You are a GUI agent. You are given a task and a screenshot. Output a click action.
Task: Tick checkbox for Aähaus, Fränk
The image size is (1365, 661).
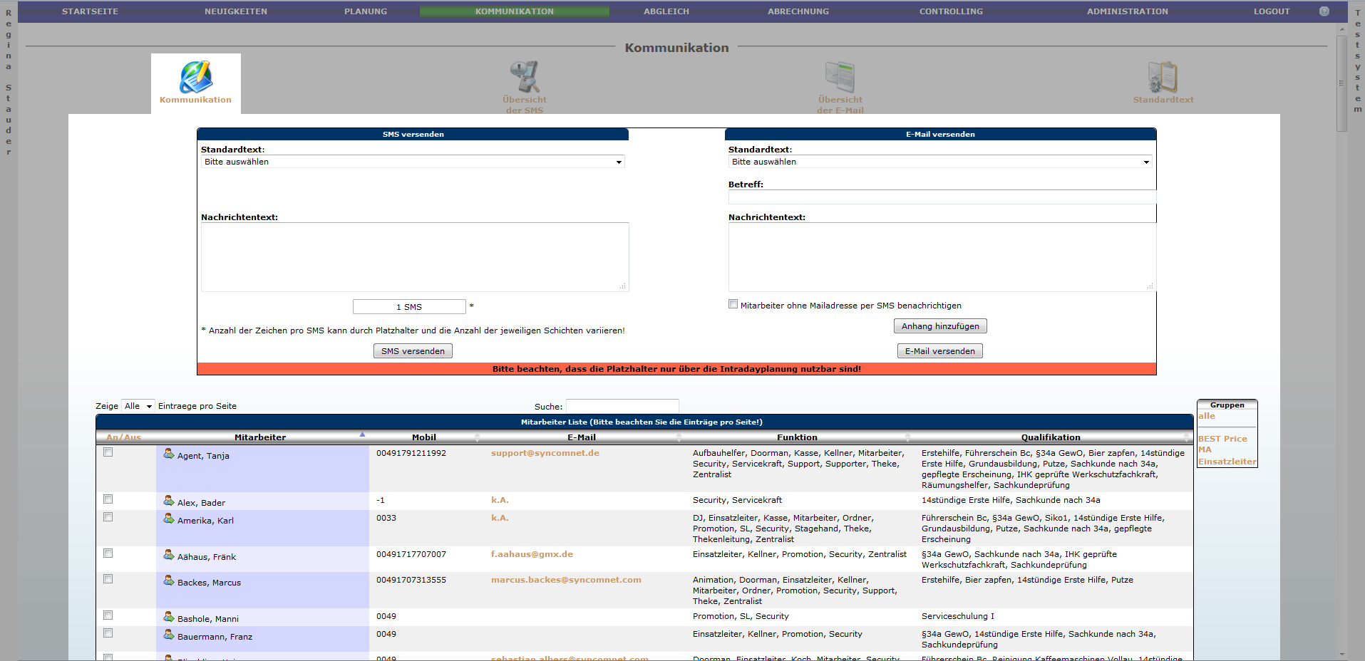(x=108, y=553)
